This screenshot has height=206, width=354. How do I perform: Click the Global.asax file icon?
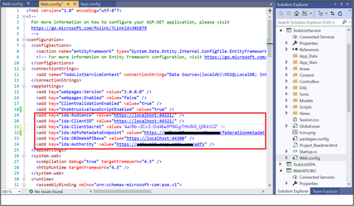pyautogui.click(x=295, y=126)
